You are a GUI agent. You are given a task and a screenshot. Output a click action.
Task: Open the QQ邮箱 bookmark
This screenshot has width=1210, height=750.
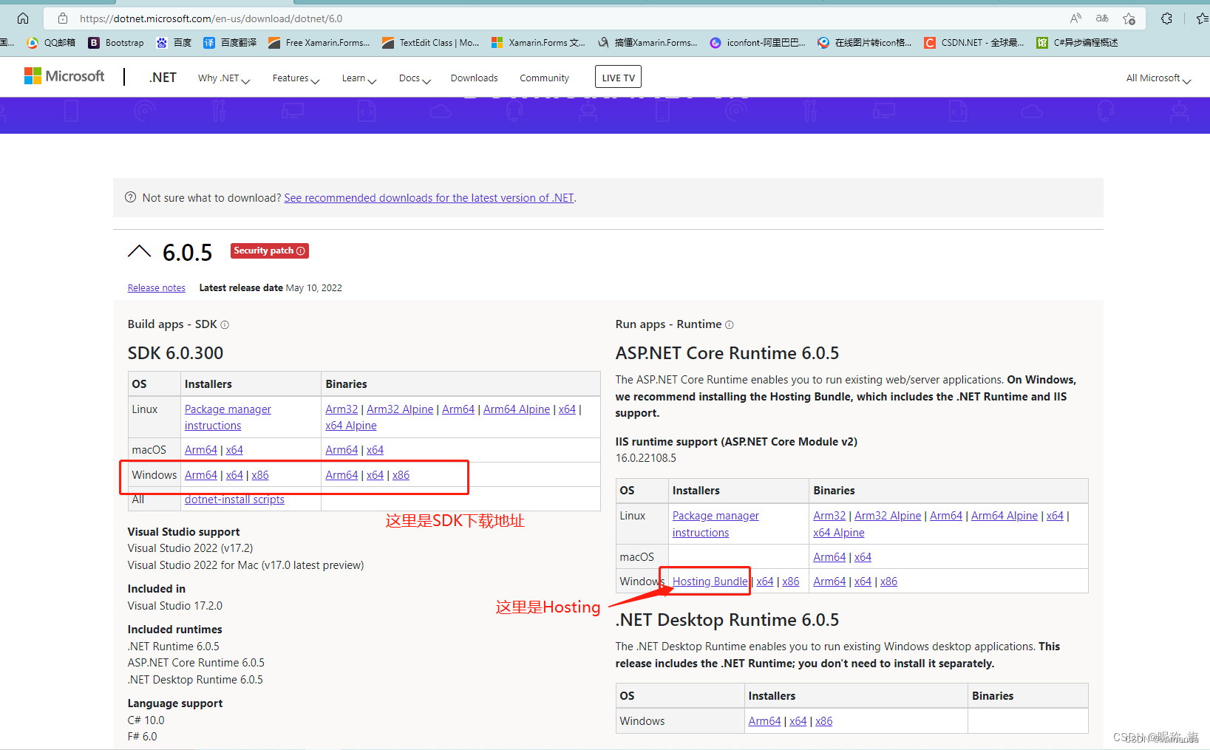click(51, 43)
